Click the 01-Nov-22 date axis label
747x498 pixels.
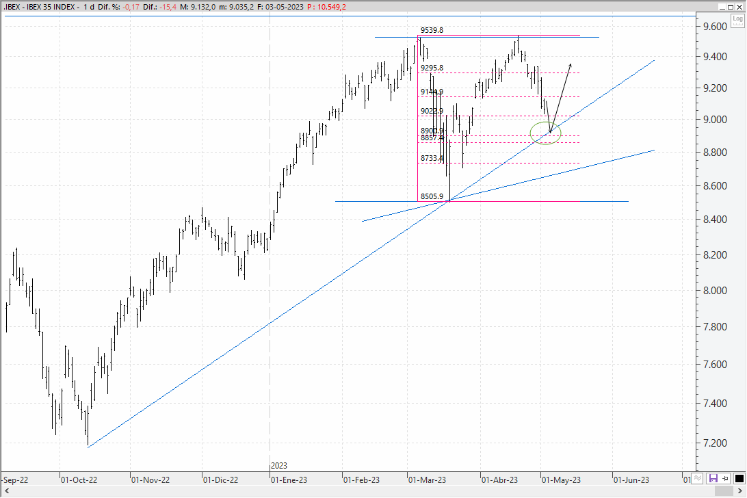click(150, 480)
